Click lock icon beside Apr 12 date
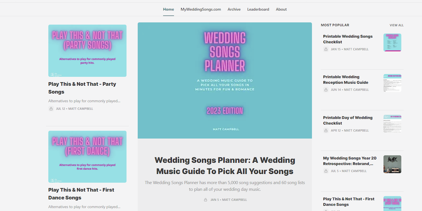The width and height of the screenshot is (422, 211). [326, 131]
